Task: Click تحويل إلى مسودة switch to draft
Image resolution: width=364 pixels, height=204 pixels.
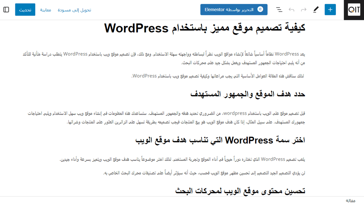Action: coord(75,10)
